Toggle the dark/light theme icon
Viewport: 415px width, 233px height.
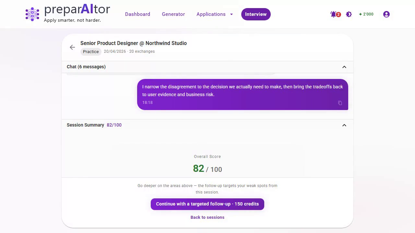(x=349, y=14)
